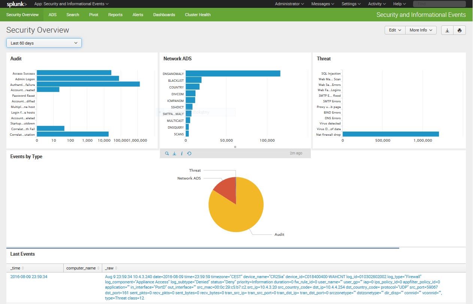Open the Last 60 days time picker
Image resolution: width=473 pixels, height=304 pixels.
44,43
